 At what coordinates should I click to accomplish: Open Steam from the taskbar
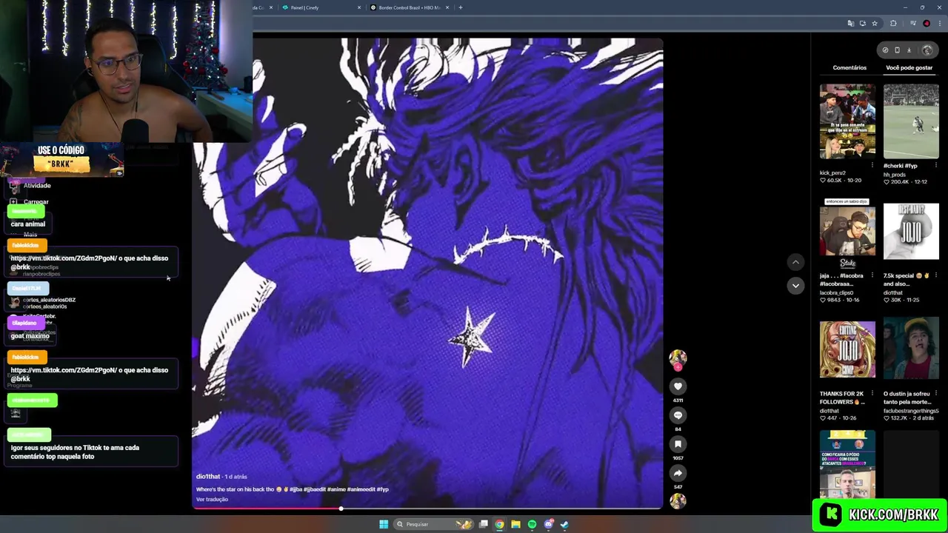564,524
